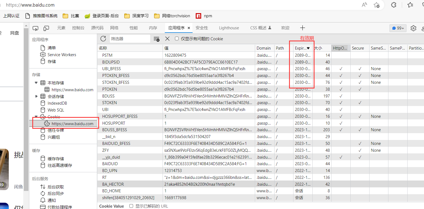Viewport: 424px width, 209px height.
Task: Open the 登录页面-后台 bookmark
Action: [x=102, y=16]
